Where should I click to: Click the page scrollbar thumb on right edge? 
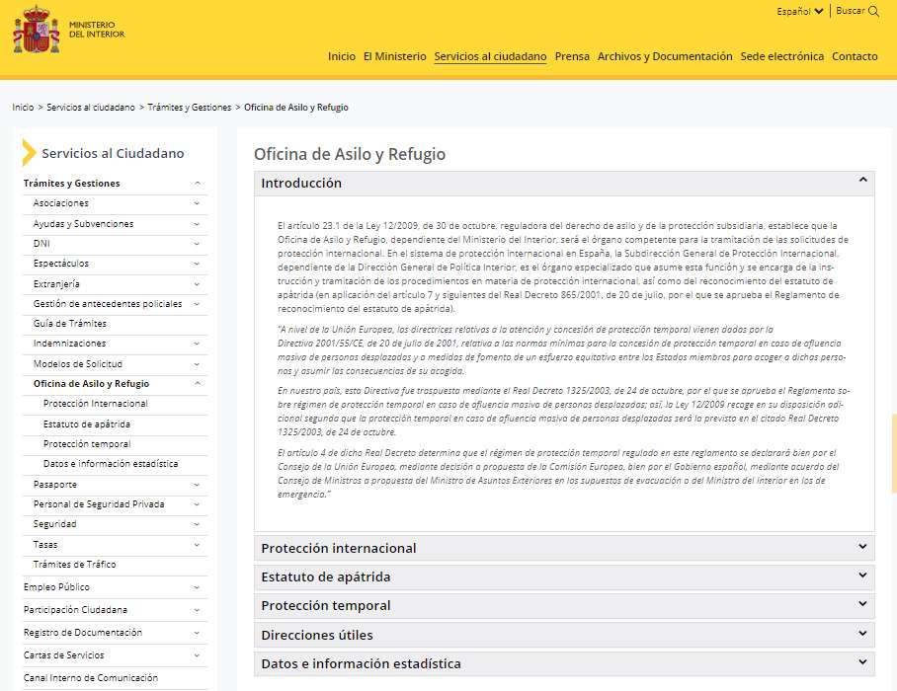(894, 454)
